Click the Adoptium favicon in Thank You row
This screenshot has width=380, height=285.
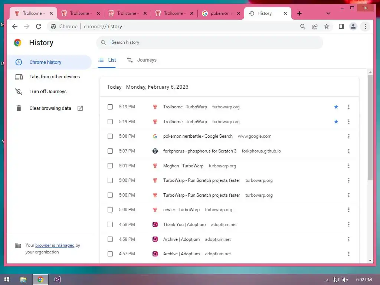pos(155,225)
